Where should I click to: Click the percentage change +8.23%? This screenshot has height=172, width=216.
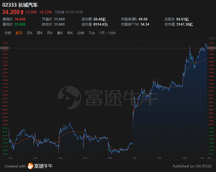[x=46, y=12]
